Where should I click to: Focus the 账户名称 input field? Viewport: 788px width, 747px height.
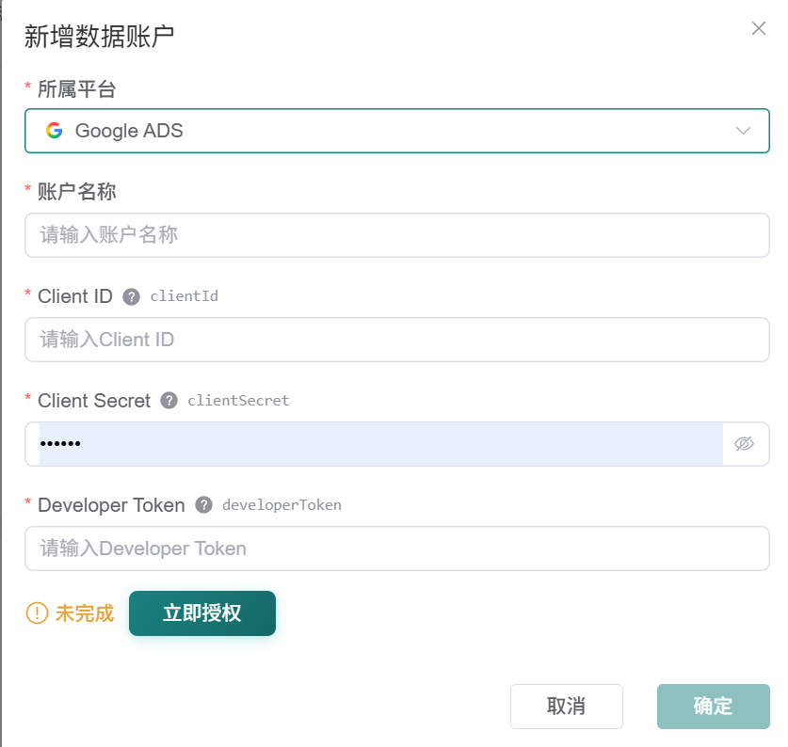pos(397,235)
